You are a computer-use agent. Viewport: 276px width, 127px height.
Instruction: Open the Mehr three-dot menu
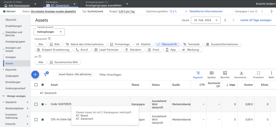point(271,73)
